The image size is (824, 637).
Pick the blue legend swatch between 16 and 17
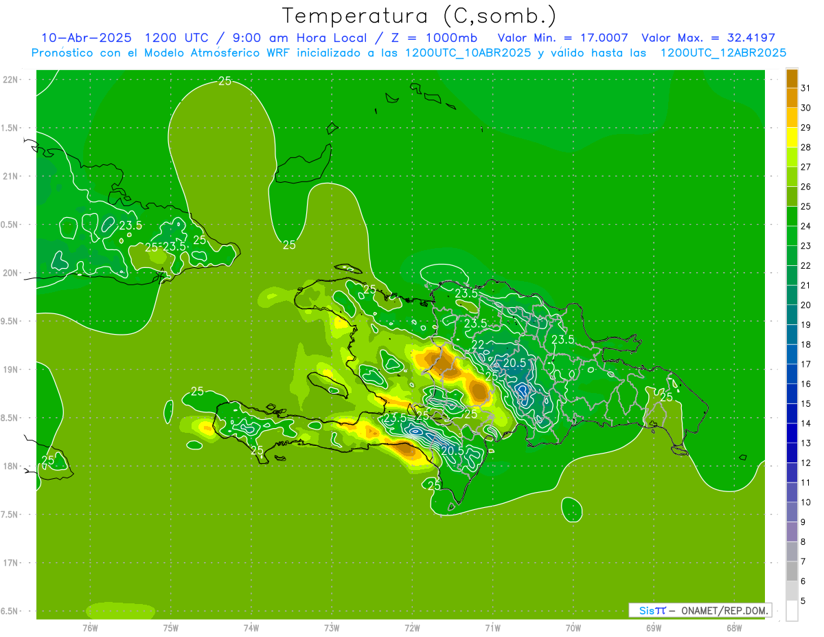tap(792, 374)
